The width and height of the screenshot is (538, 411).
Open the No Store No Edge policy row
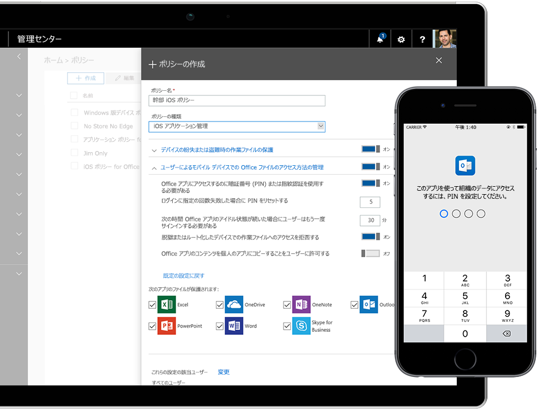point(108,126)
